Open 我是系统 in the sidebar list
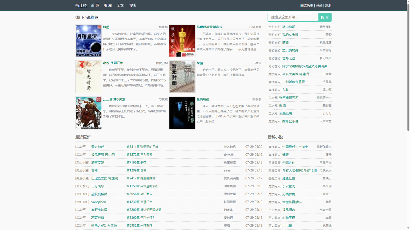 (x=286, y=114)
